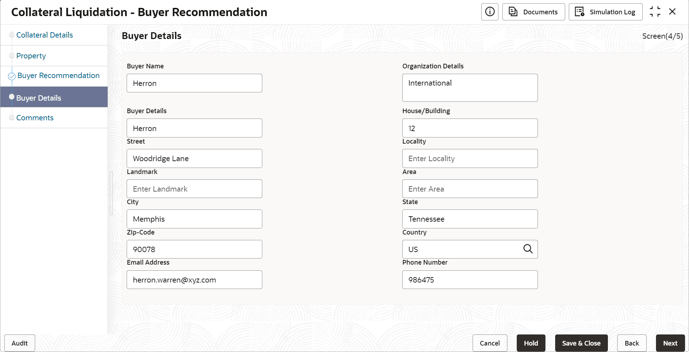Go to the Property step
The image size is (689, 352).
pyautogui.click(x=31, y=56)
